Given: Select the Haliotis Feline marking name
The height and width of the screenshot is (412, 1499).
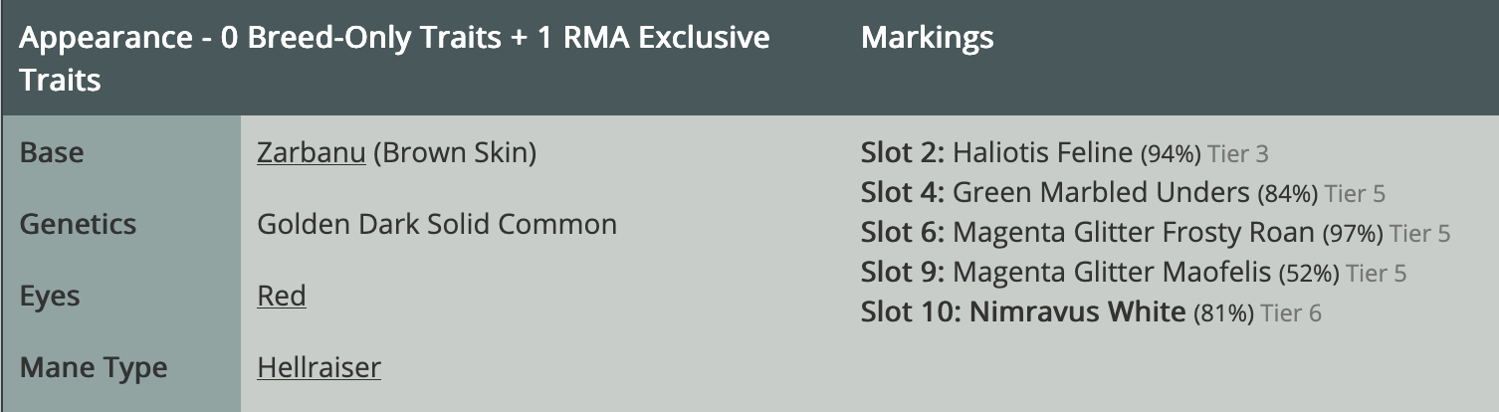Looking at the screenshot, I should (1042, 153).
